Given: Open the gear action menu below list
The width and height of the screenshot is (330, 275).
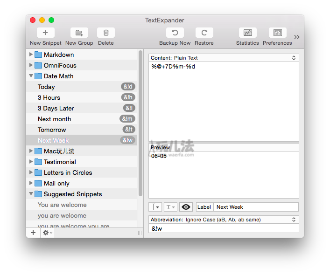Looking at the screenshot, I should click(x=48, y=233).
